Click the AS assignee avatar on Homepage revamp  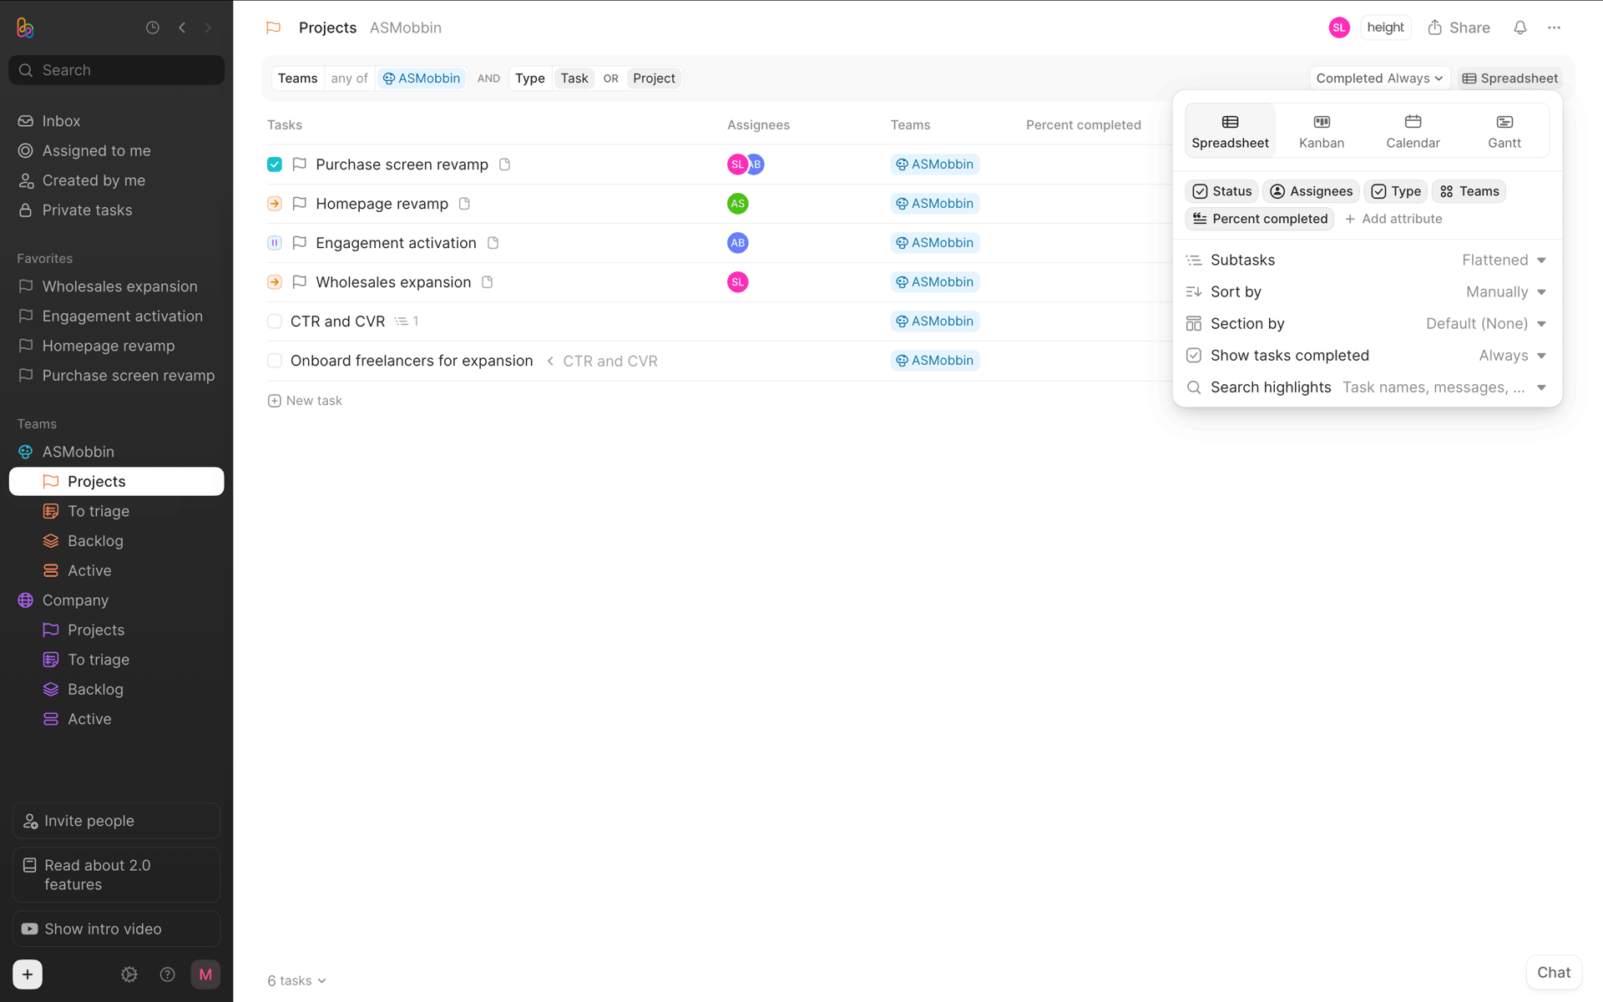point(737,204)
